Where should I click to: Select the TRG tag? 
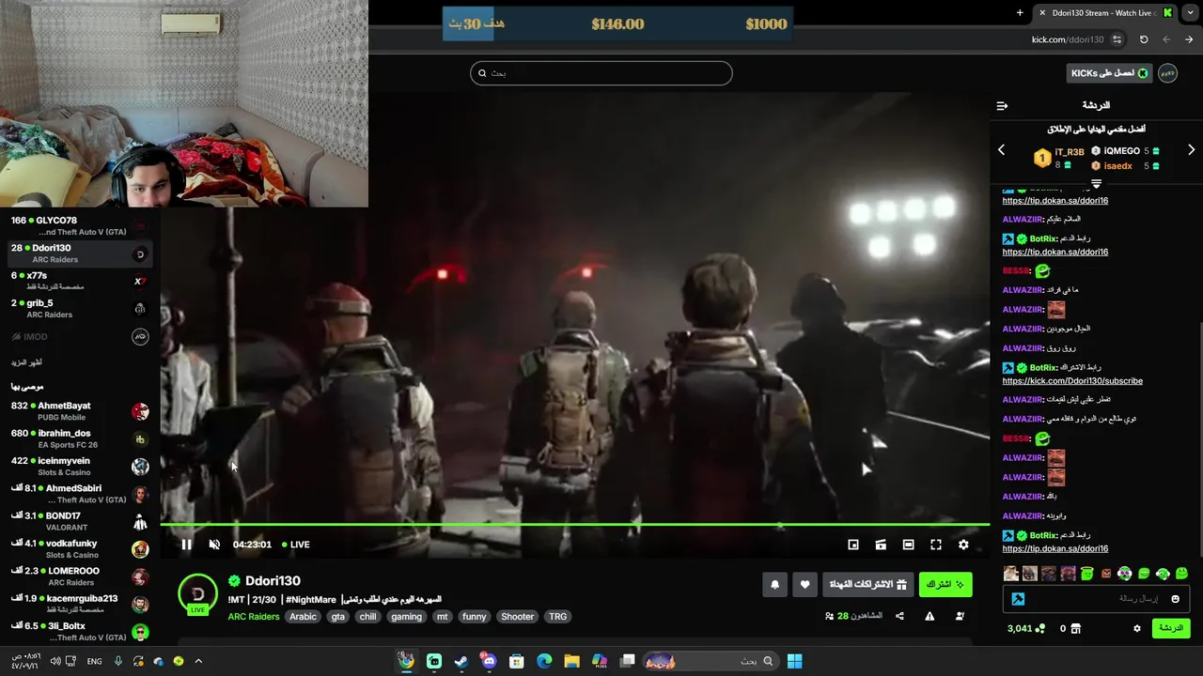point(558,617)
